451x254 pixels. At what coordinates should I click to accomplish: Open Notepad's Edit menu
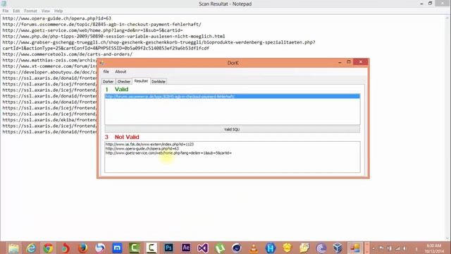pyautogui.click(x=16, y=11)
